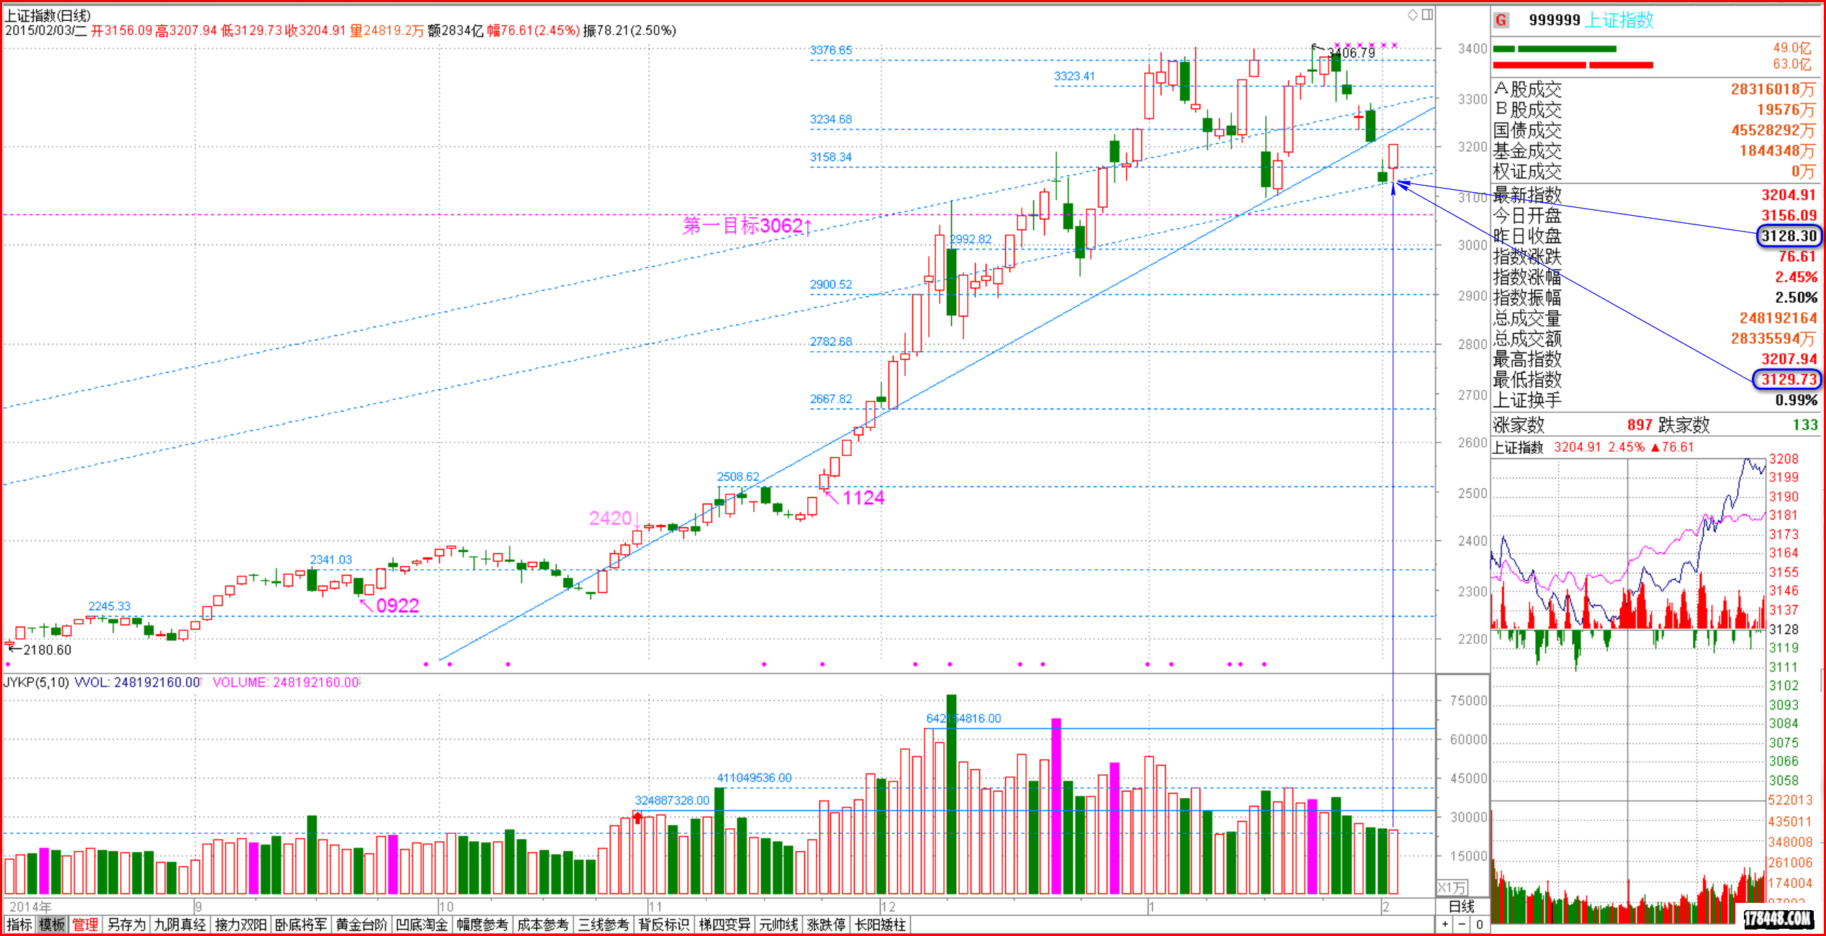Select the 梯四变异 template

[724, 924]
